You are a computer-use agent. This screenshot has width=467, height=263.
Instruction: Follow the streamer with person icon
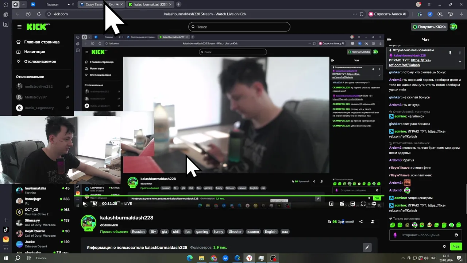click(373, 222)
